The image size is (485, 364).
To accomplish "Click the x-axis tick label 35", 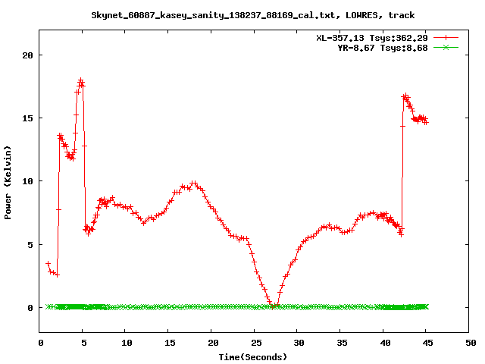I will 342,343.
